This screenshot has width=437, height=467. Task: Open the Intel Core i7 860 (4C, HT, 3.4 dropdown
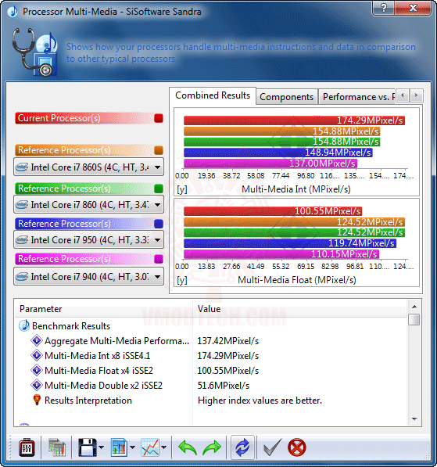click(x=88, y=205)
